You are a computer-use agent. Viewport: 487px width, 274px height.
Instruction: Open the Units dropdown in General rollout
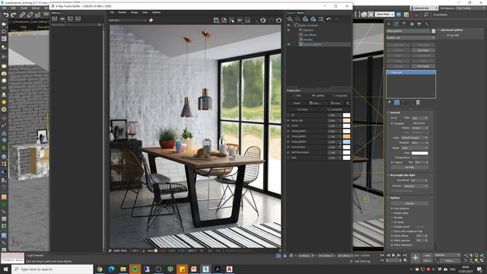415,137
